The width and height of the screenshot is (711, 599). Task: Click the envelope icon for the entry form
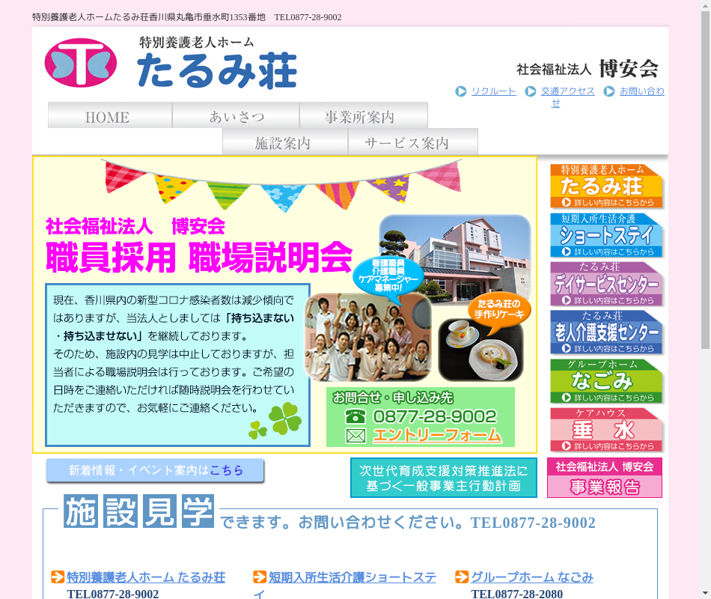click(355, 435)
